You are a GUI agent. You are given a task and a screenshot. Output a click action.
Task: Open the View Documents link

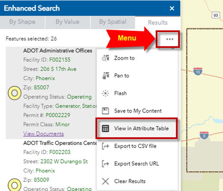coord(43,133)
